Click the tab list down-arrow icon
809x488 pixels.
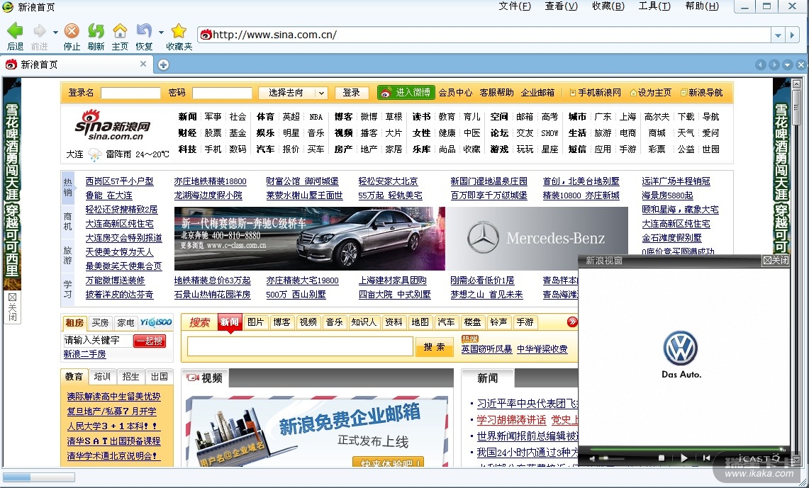point(787,64)
